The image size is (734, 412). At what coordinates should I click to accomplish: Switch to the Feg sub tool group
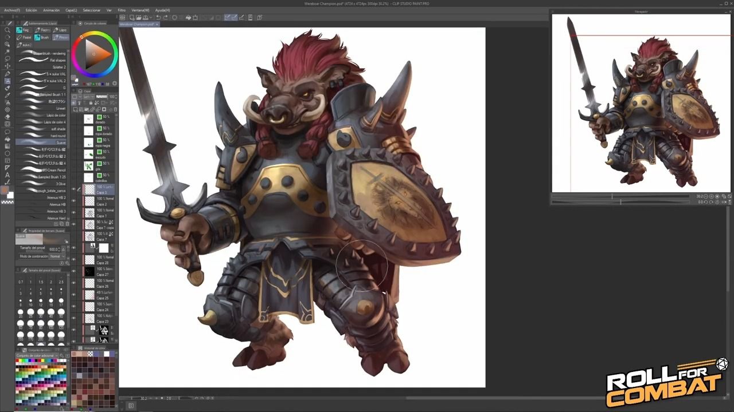[x=23, y=30]
